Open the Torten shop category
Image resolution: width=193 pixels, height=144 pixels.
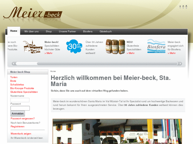(x=14, y=77)
